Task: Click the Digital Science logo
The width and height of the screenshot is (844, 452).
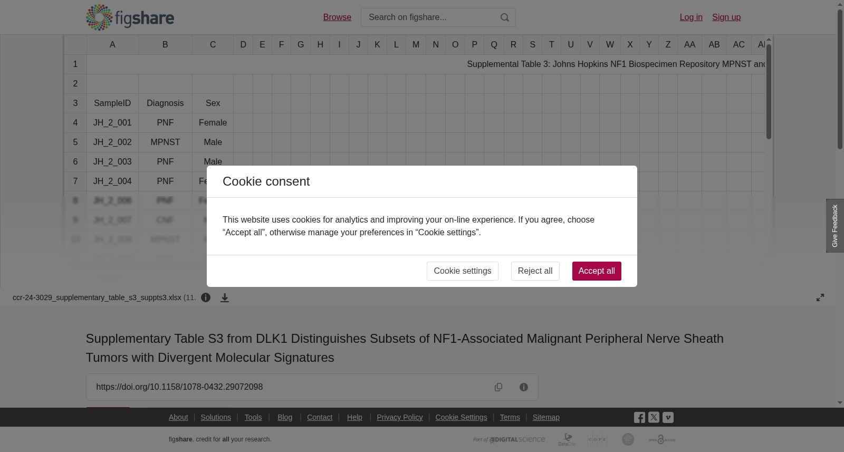Action: pos(509,439)
